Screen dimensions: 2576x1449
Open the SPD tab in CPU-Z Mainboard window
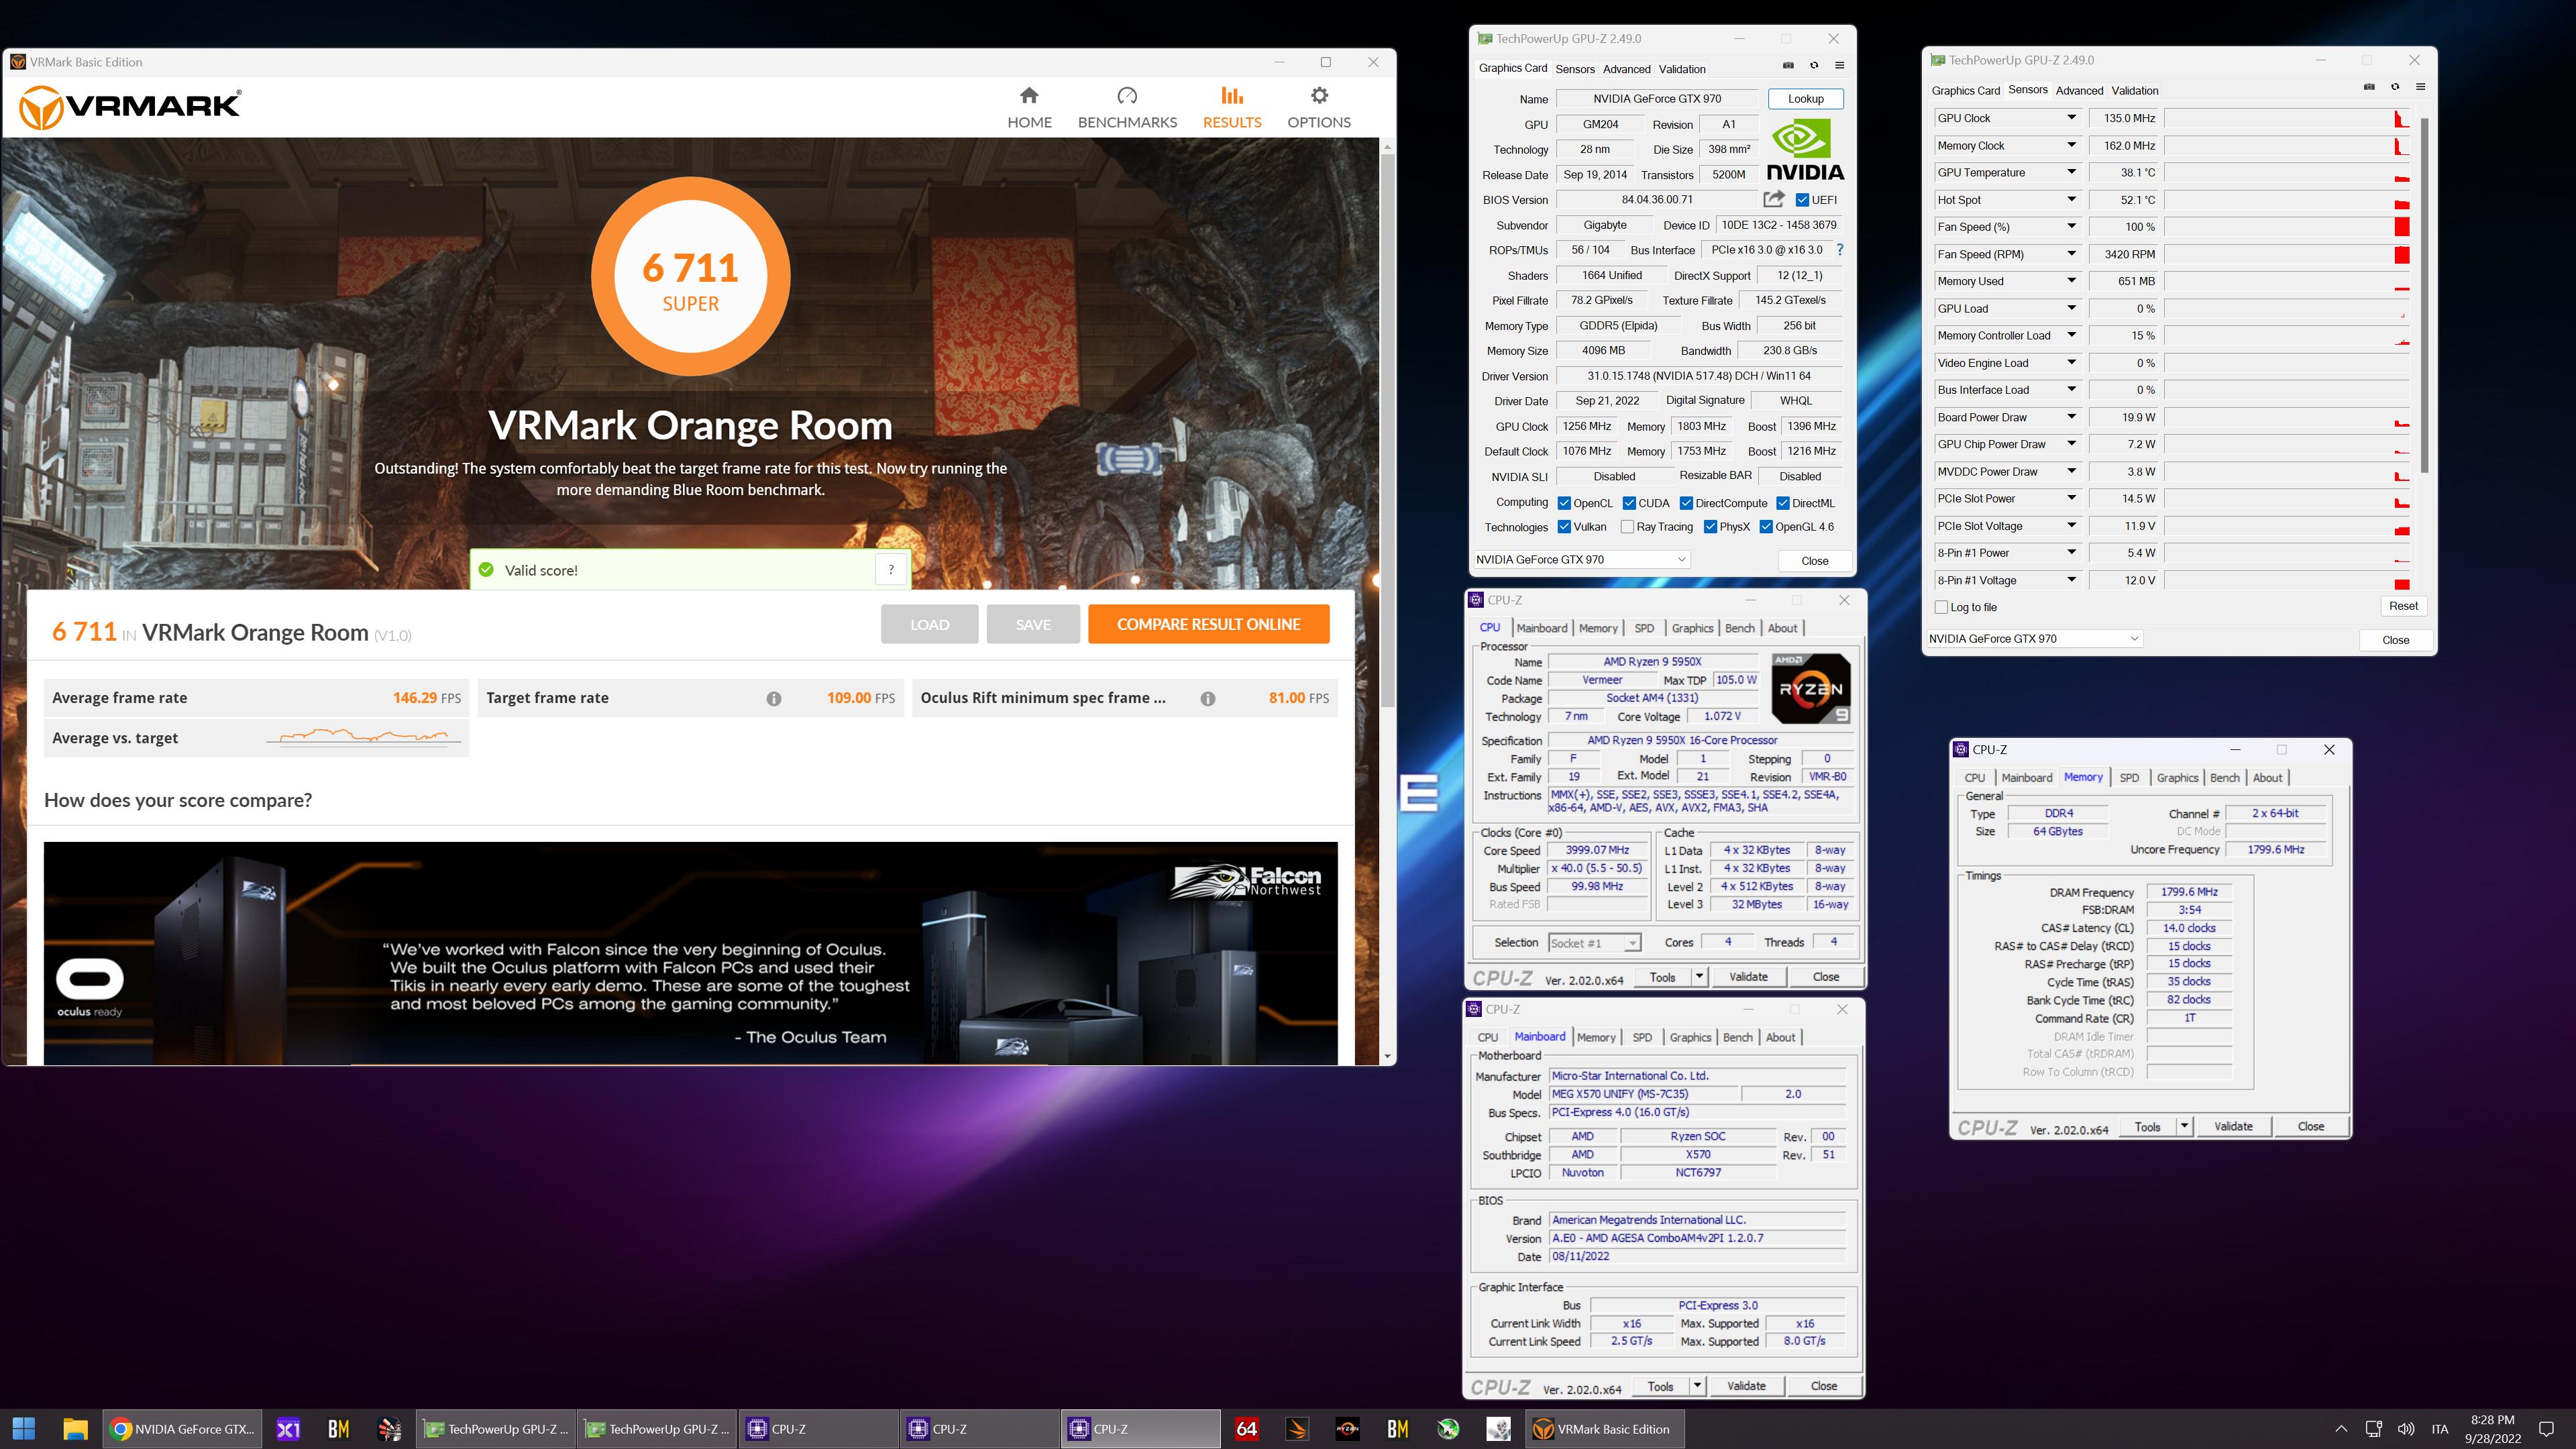click(1642, 1037)
